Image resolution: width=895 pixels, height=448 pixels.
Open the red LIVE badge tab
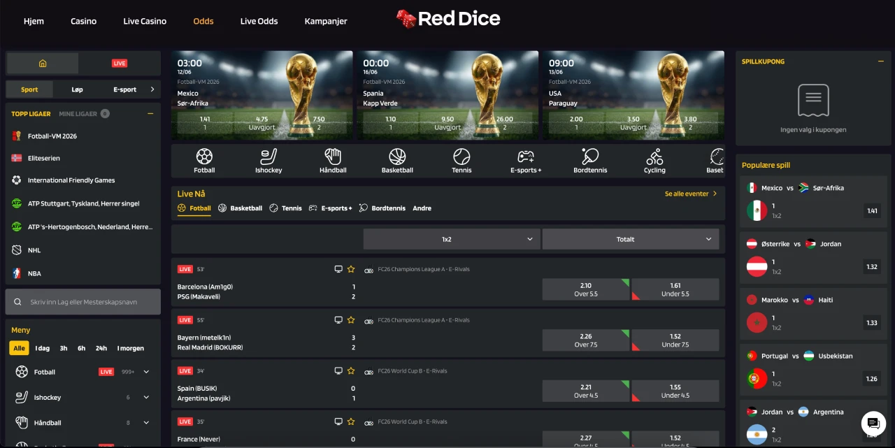tap(120, 64)
